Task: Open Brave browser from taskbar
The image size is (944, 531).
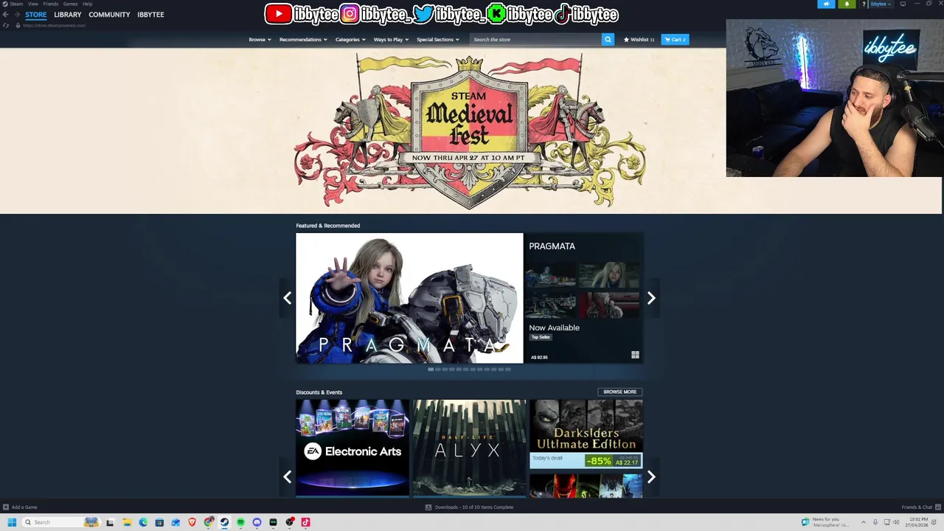Action: click(x=192, y=522)
